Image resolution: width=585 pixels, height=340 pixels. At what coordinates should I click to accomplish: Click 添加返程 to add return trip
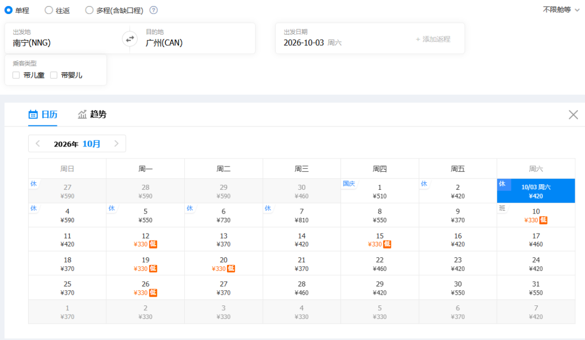[433, 39]
